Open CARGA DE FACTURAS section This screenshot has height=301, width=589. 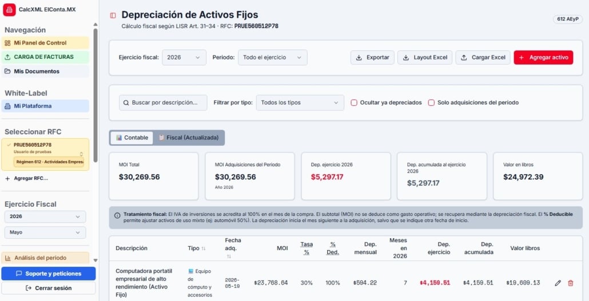coord(45,57)
